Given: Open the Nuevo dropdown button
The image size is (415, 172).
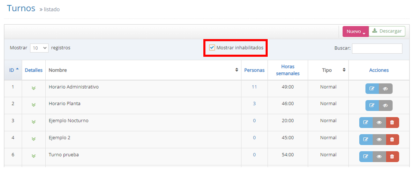Looking at the screenshot, I should click(x=356, y=31).
